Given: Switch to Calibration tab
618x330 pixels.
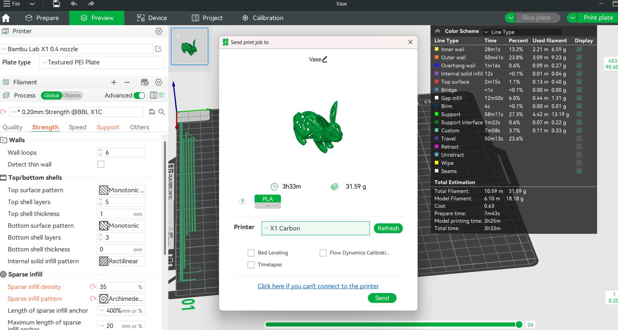Looking at the screenshot, I should 263,18.
